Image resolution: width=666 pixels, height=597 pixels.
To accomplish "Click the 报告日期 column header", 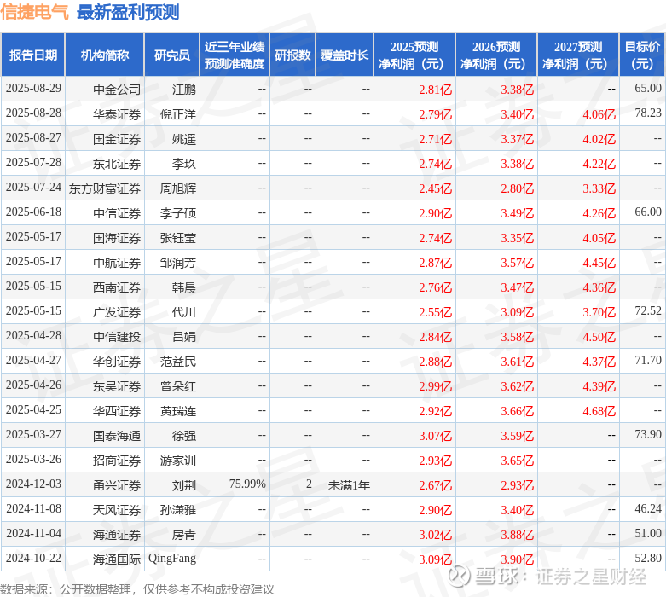I will click(x=33, y=55).
